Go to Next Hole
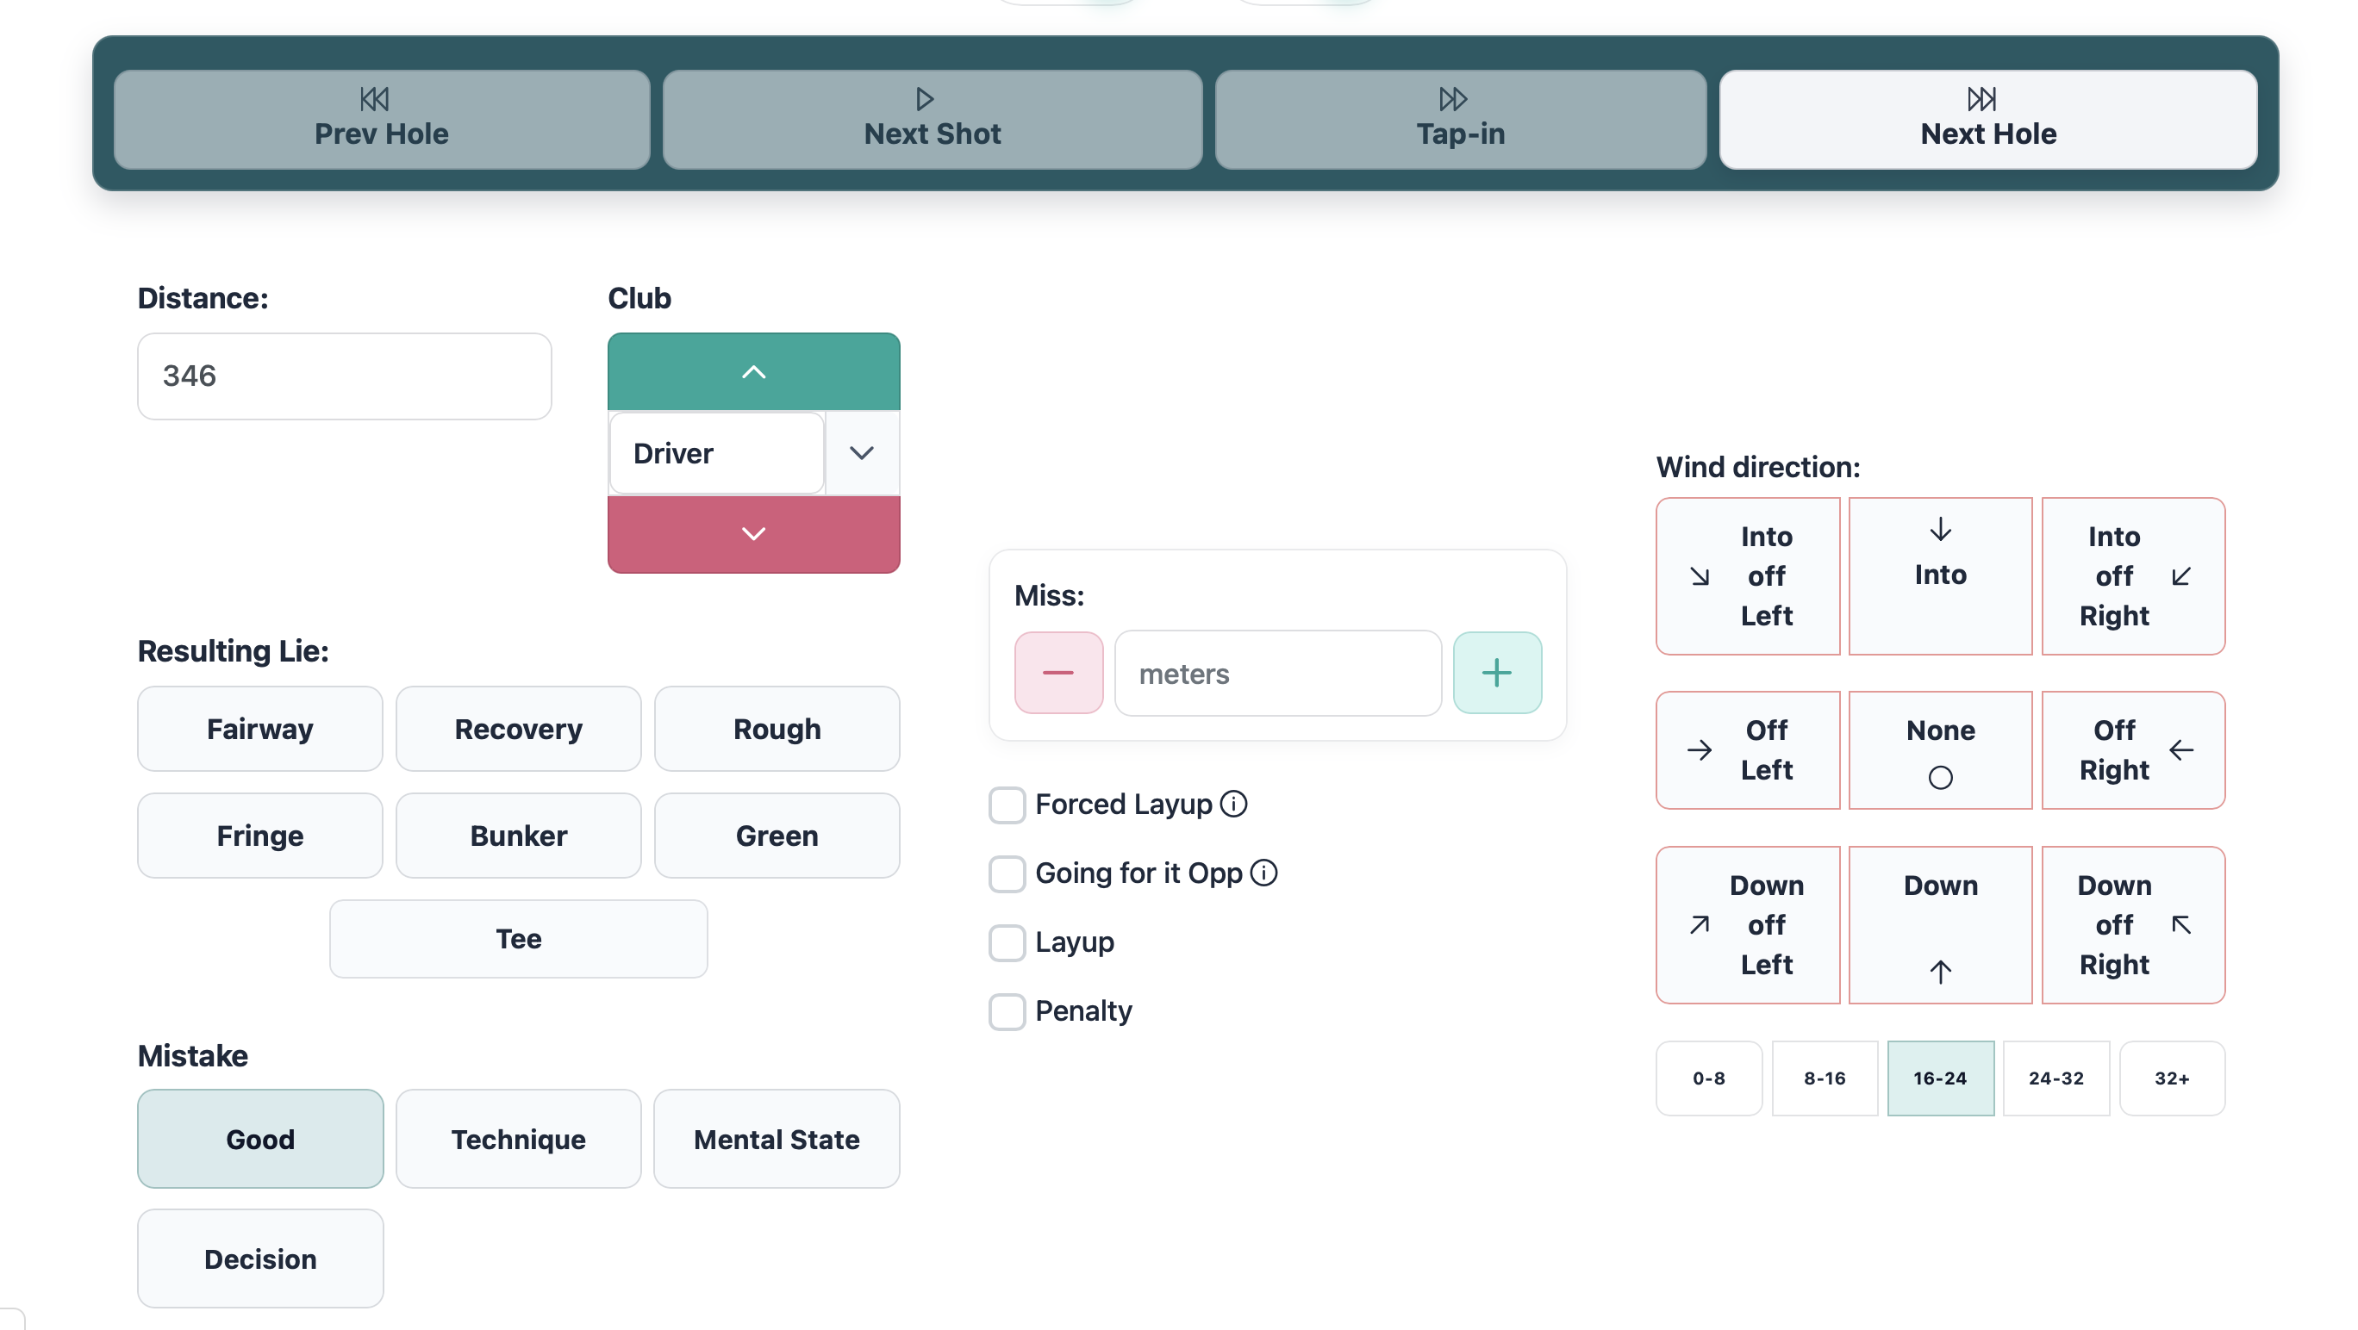The image size is (2358, 1330). click(x=1987, y=120)
